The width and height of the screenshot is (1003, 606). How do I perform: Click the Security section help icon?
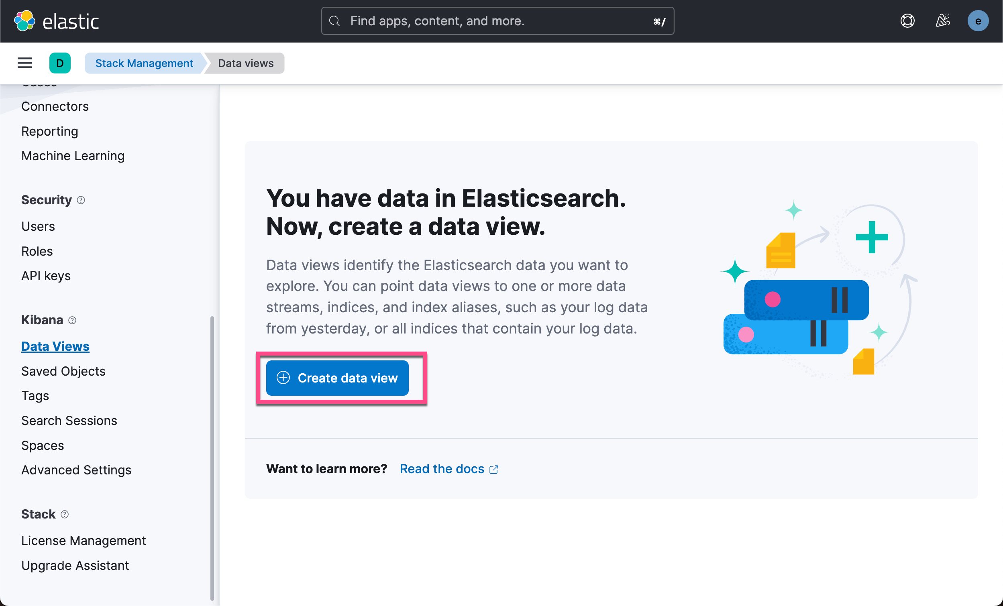tap(81, 200)
